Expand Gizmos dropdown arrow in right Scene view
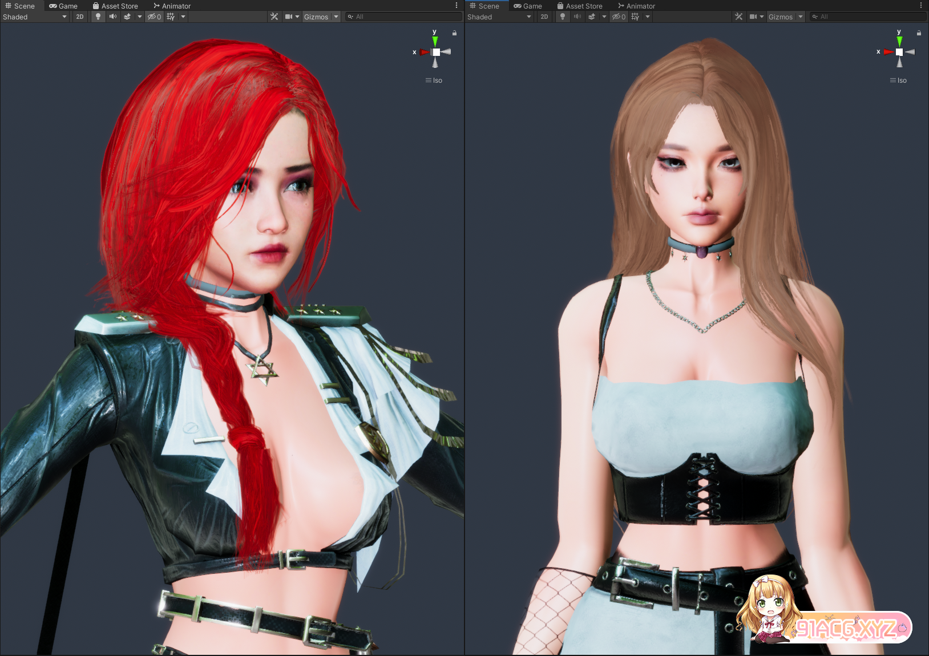This screenshot has height=656, width=929. tap(801, 17)
